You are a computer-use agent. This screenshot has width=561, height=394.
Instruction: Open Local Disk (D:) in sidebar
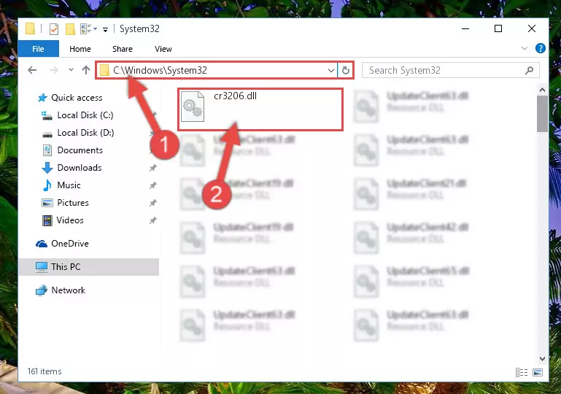pos(85,133)
